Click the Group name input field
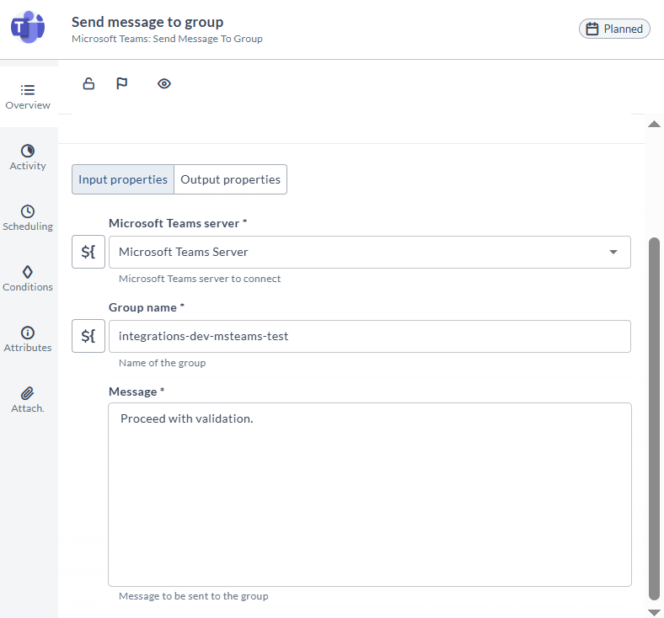Image resolution: width=664 pixels, height=618 pixels. tap(370, 336)
